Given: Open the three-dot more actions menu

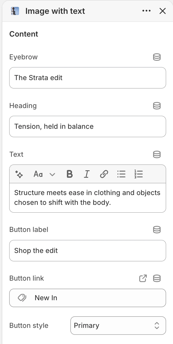Looking at the screenshot, I should click(146, 11).
